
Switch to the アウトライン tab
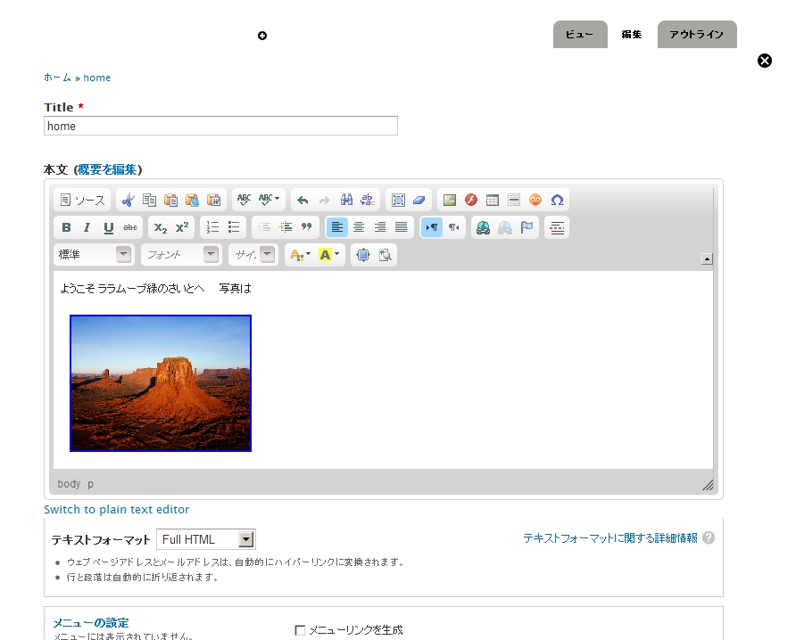pyautogui.click(x=697, y=35)
